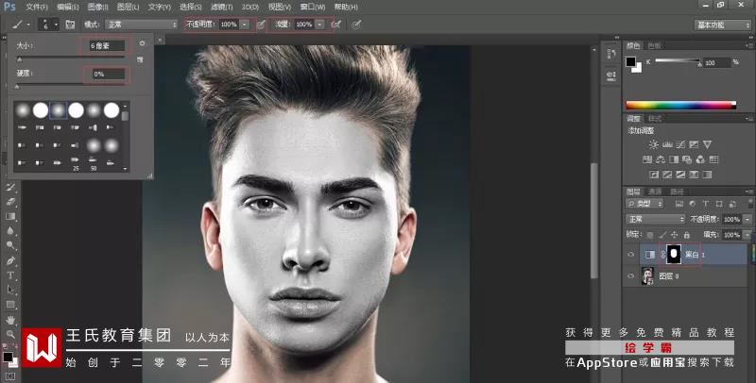Toggle lock all padlock icon

tap(687, 235)
